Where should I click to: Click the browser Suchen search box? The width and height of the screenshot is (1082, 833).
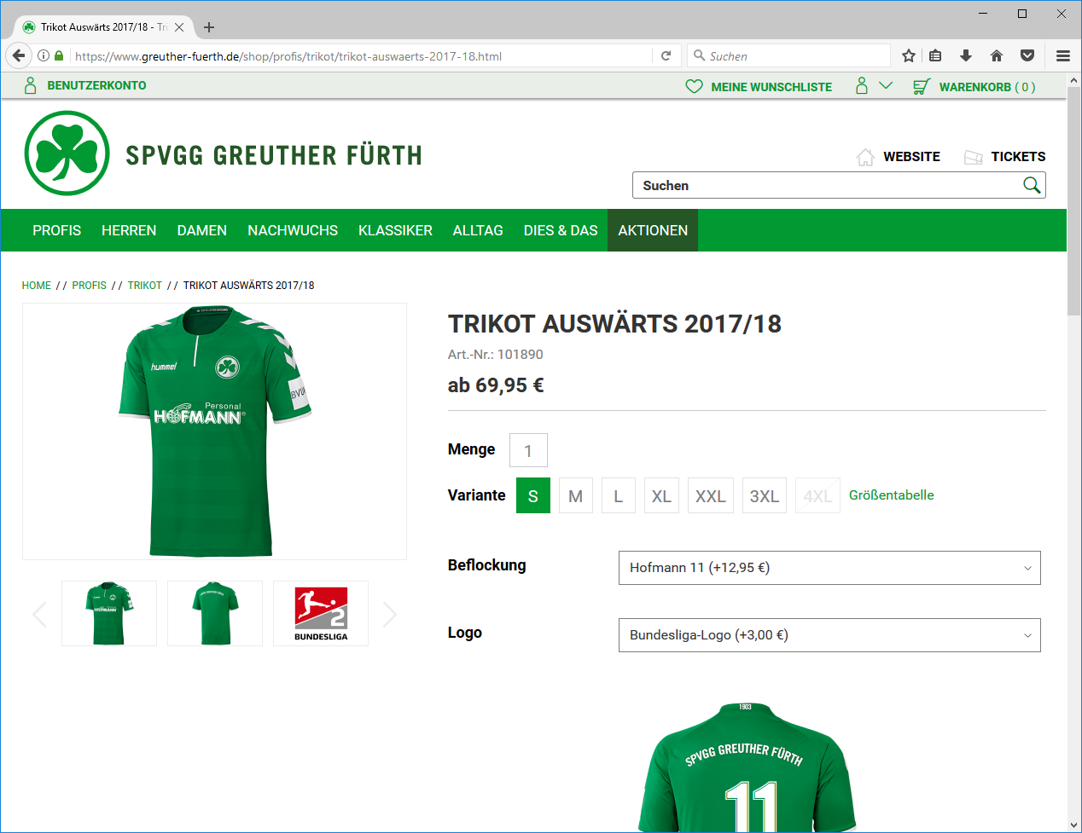[789, 56]
